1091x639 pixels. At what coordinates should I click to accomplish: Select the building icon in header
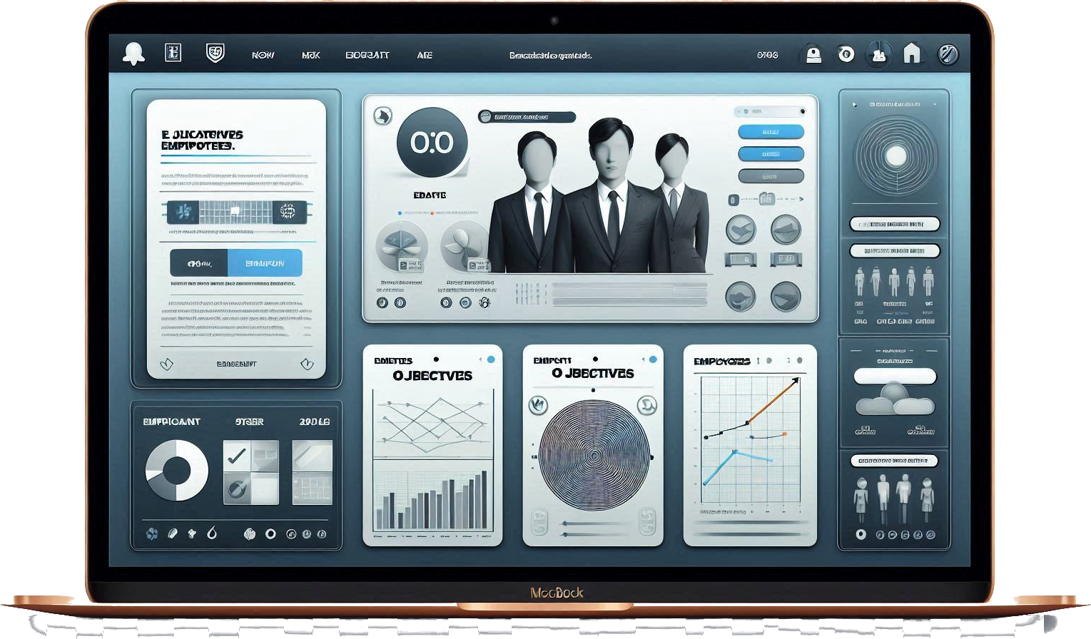tap(173, 53)
